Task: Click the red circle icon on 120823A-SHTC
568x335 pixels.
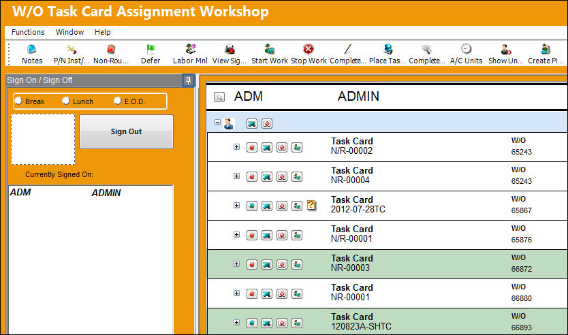Action: tap(282, 323)
